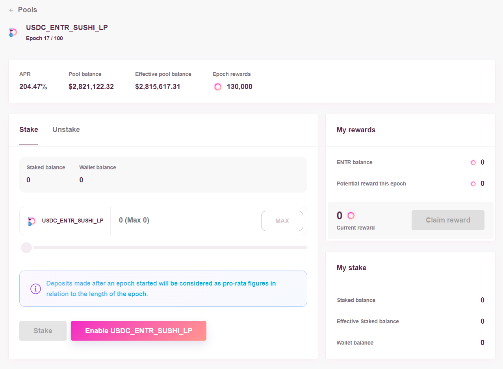Click the Current reward label
Image resolution: width=503 pixels, height=369 pixels.
coord(356,228)
